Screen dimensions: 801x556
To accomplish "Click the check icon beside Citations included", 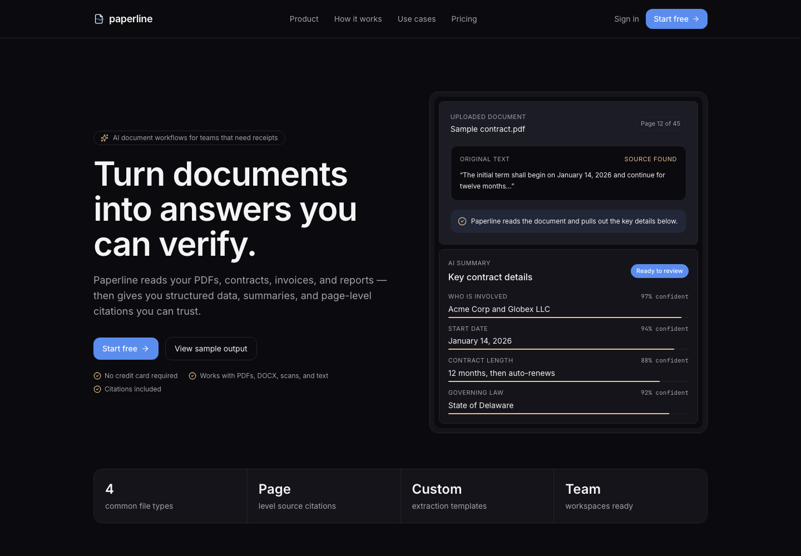I will [x=97, y=389].
